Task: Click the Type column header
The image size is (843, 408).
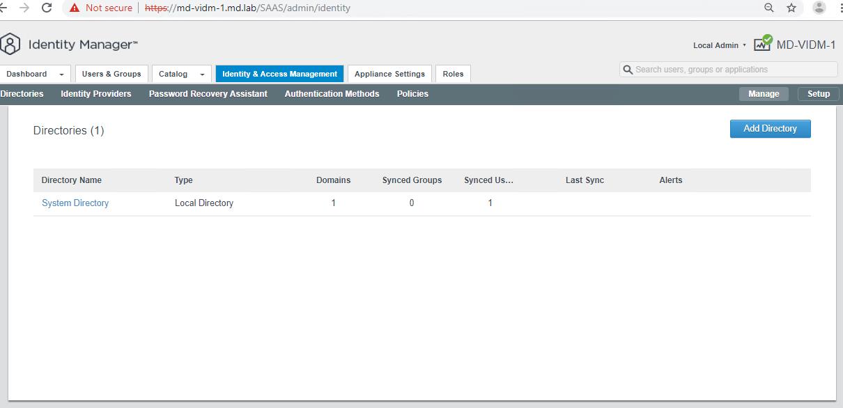Action: pyautogui.click(x=183, y=180)
